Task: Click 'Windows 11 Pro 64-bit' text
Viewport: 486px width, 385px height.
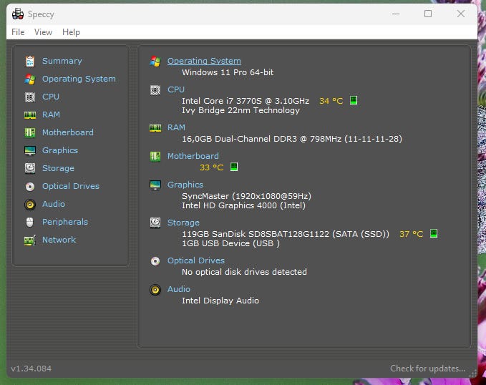Action: coord(228,72)
